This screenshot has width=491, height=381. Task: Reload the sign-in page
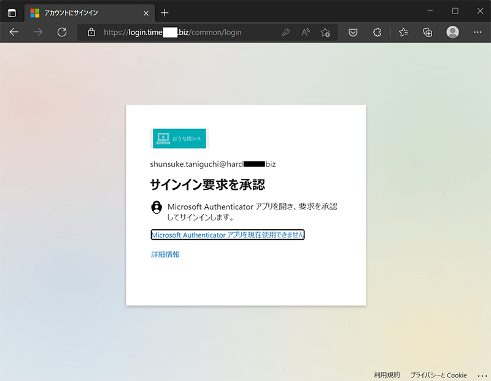[62, 32]
